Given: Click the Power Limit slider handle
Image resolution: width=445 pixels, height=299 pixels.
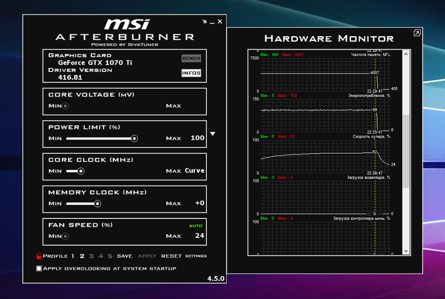Looking at the screenshot, I should tap(134, 139).
